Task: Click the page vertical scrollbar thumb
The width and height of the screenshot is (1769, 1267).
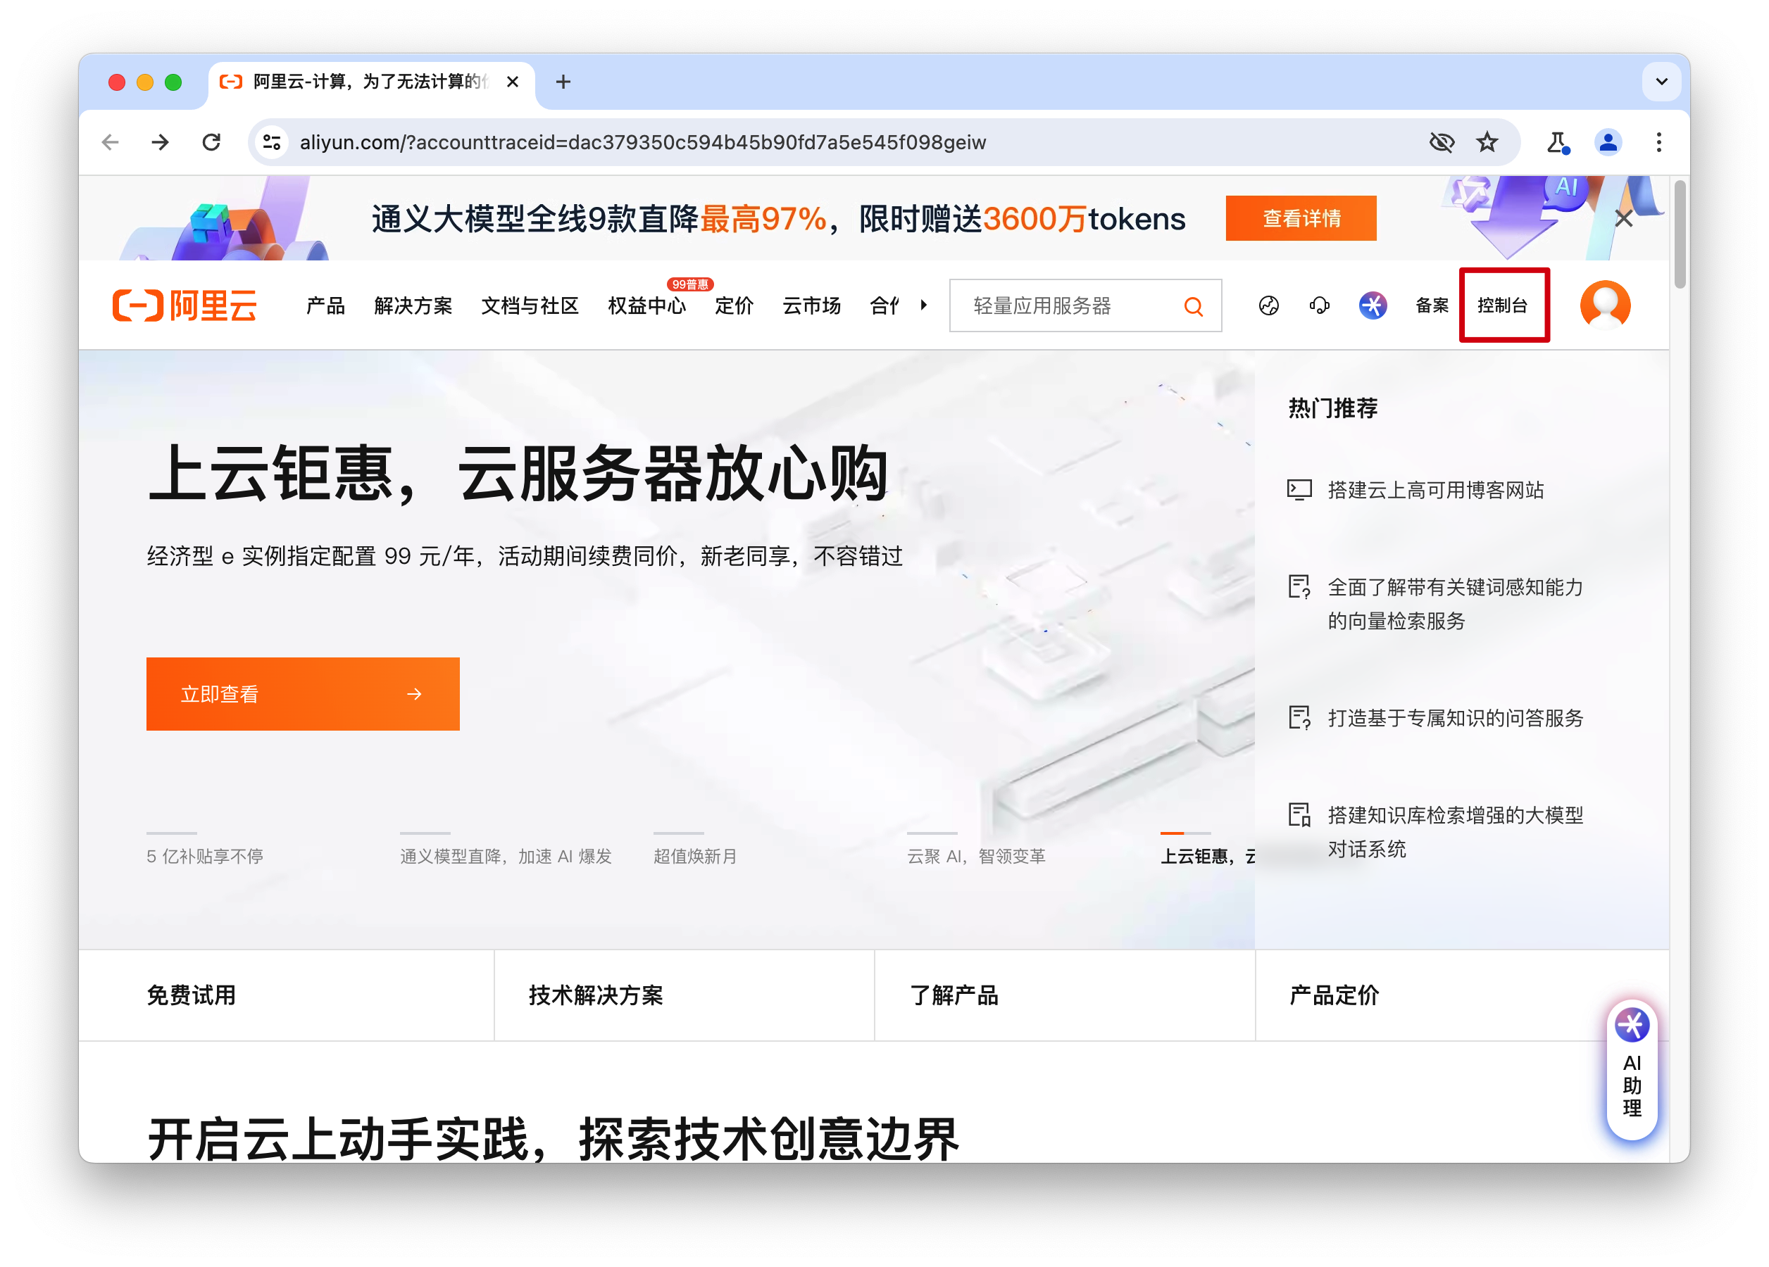Action: click(1680, 234)
